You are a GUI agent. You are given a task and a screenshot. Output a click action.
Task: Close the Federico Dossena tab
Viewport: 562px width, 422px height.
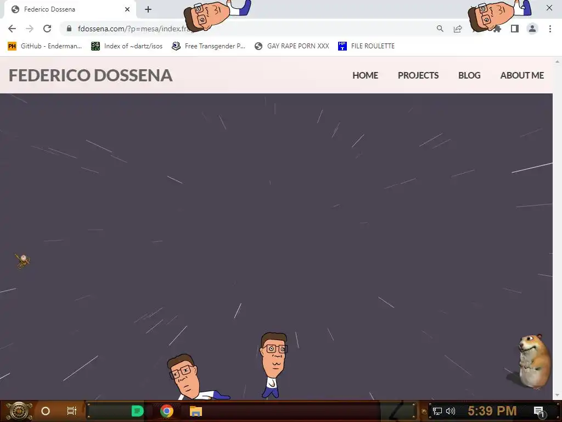[x=127, y=9]
